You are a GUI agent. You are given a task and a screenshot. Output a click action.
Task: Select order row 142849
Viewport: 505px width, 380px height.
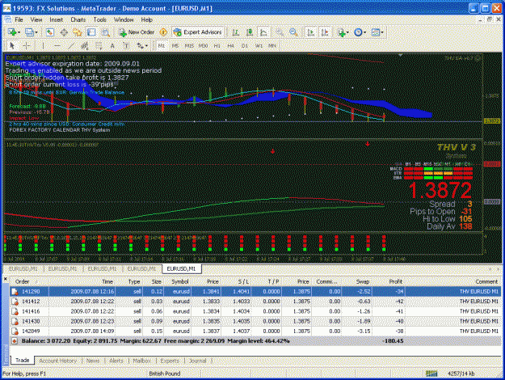click(x=255, y=331)
